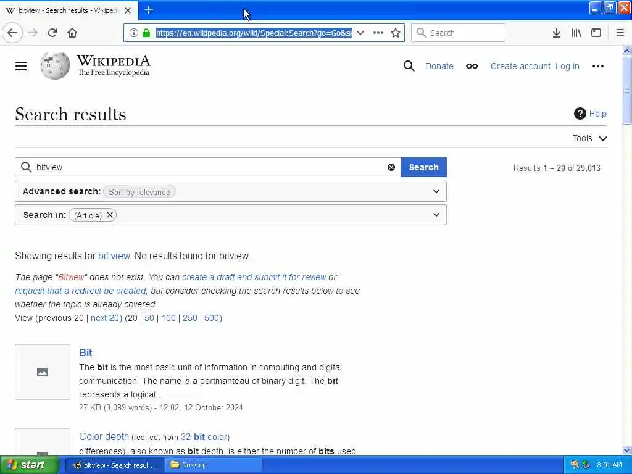The image size is (632, 474).
Task: Click the URL address bar text
Action: pos(254,33)
